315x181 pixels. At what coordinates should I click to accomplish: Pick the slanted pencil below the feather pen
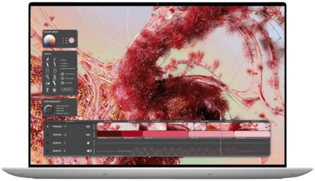pyautogui.click(x=55, y=64)
